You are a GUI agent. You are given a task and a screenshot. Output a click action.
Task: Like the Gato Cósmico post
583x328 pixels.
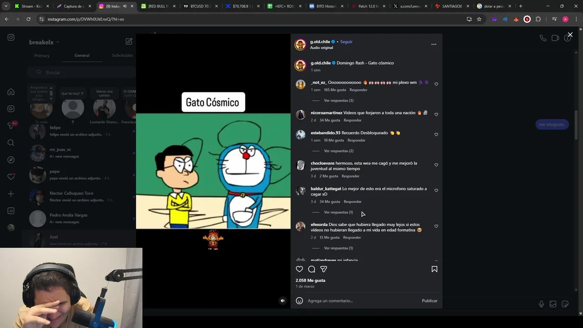coord(299,269)
